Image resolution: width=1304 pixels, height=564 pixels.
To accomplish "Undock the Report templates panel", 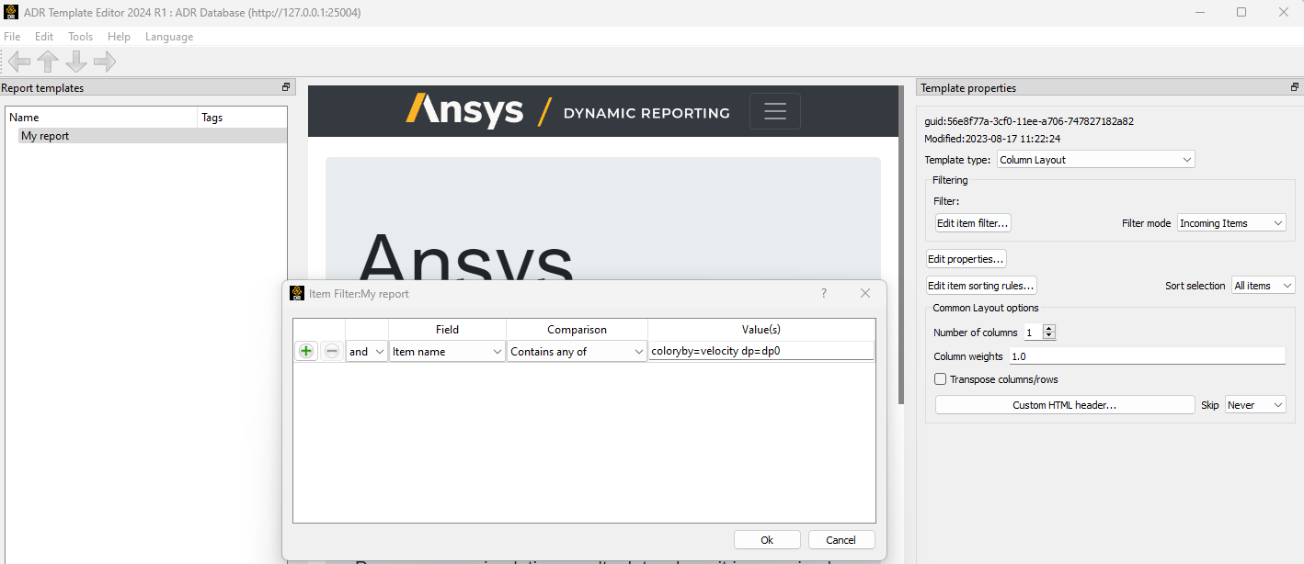I will click(x=286, y=87).
